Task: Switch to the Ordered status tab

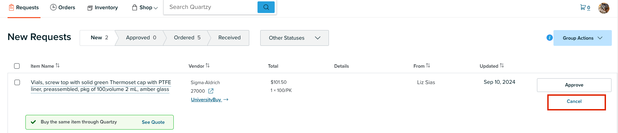Action: pyautogui.click(x=187, y=38)
